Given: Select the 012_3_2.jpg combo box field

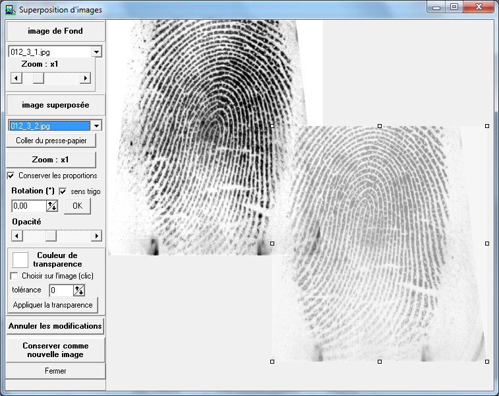Looking at the screenshot, I should pos(50,125).
